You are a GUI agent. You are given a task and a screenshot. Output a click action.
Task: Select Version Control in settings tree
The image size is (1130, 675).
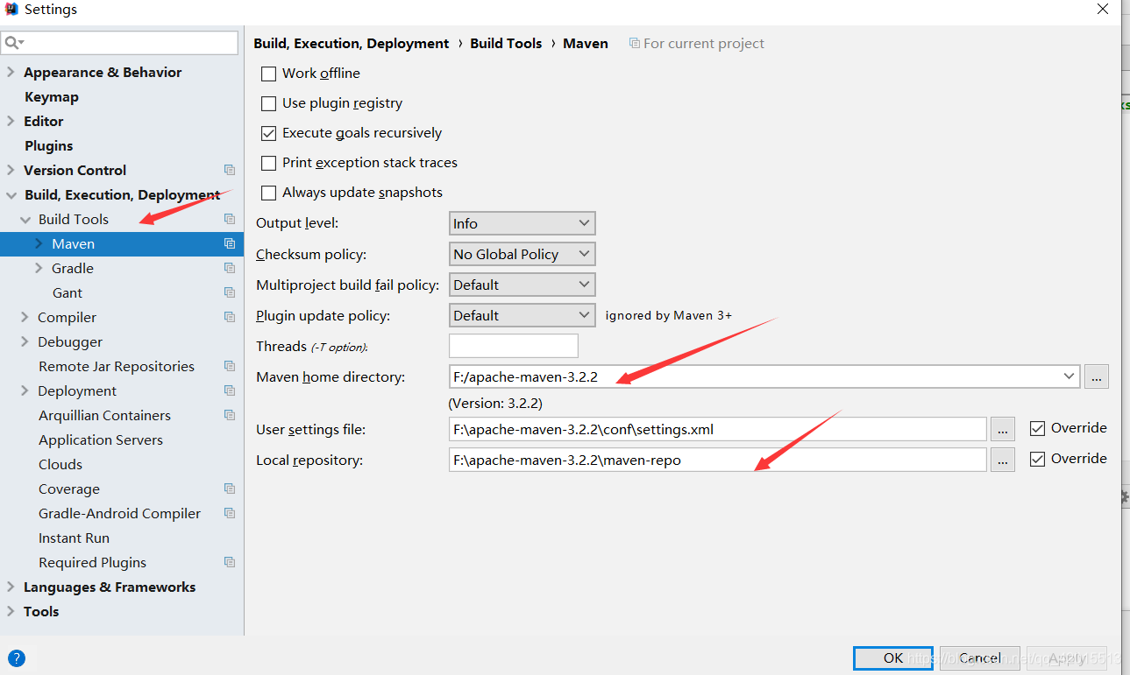pos(75,170)
